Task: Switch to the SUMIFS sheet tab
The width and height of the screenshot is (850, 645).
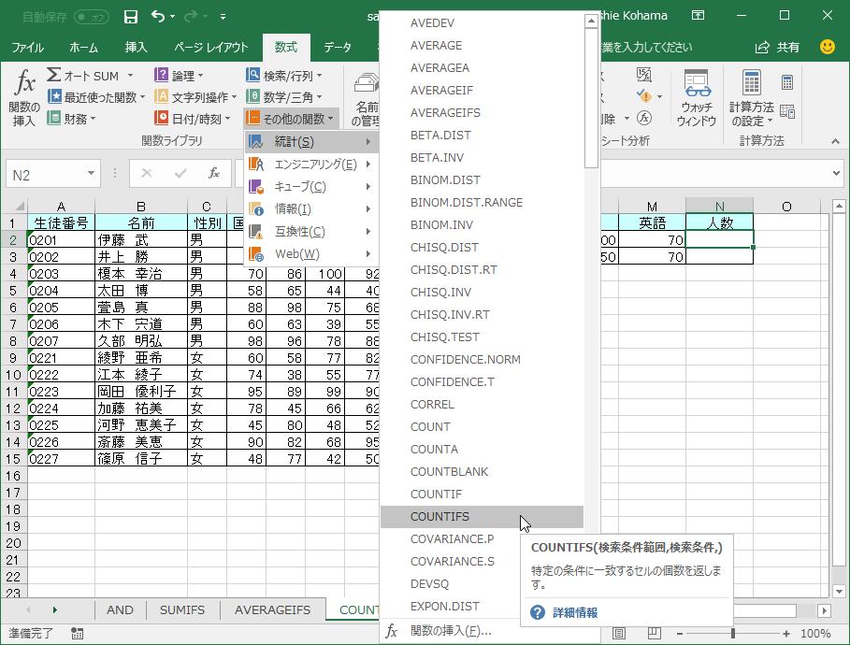Action: pyautogui.click(x=182, y=609)
